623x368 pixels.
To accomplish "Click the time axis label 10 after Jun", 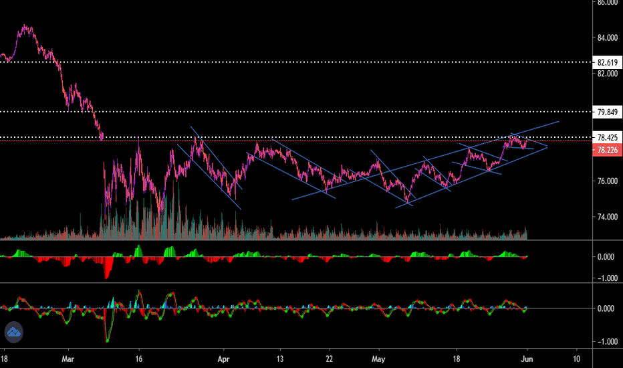I will (x=576, y=359).
